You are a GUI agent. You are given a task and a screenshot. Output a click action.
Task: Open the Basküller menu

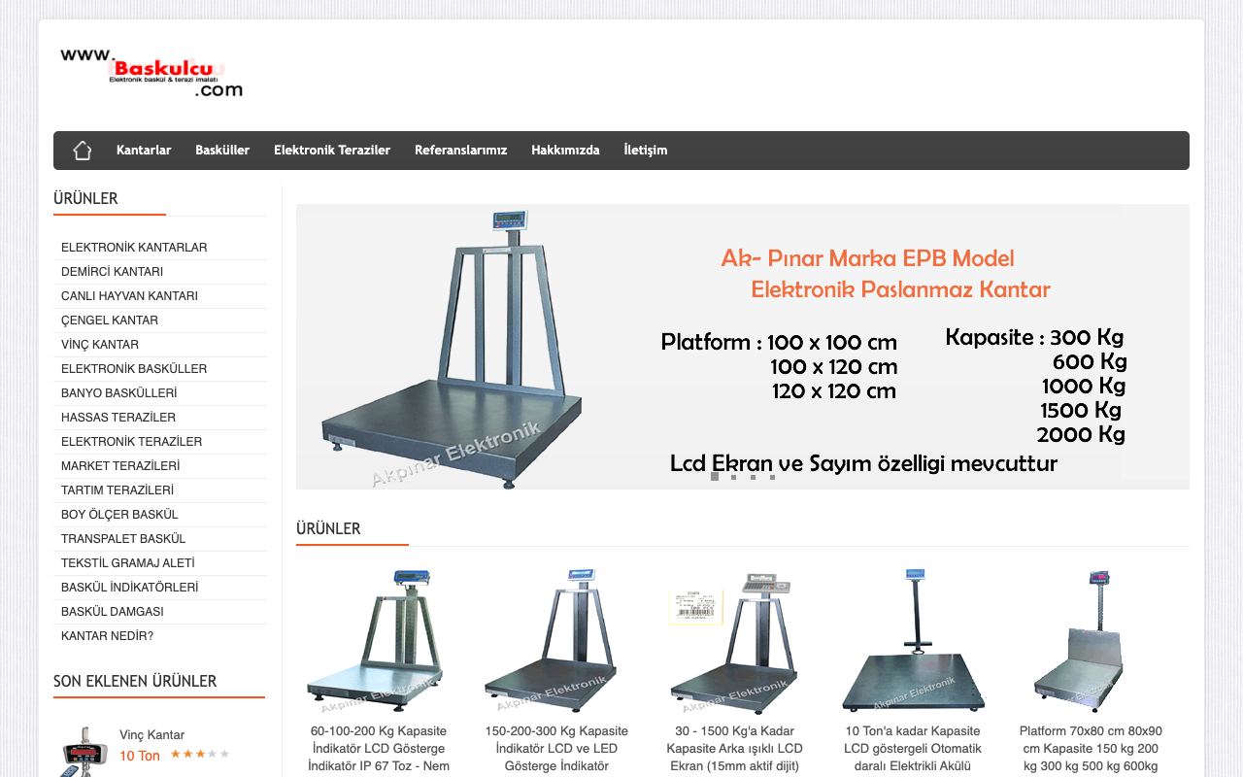222,151
